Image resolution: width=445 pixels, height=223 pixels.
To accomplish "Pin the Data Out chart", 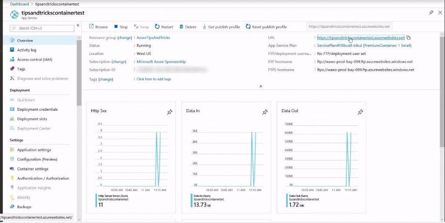I will (360, 112).
